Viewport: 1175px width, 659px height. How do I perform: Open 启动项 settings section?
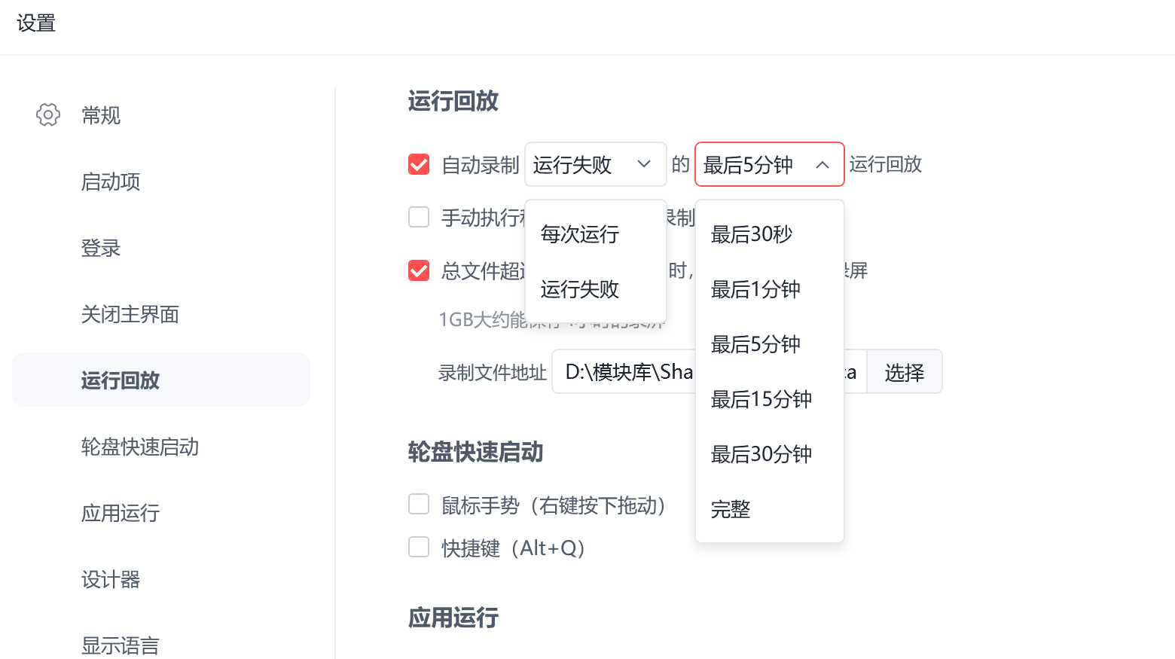(x=111, y=182)
